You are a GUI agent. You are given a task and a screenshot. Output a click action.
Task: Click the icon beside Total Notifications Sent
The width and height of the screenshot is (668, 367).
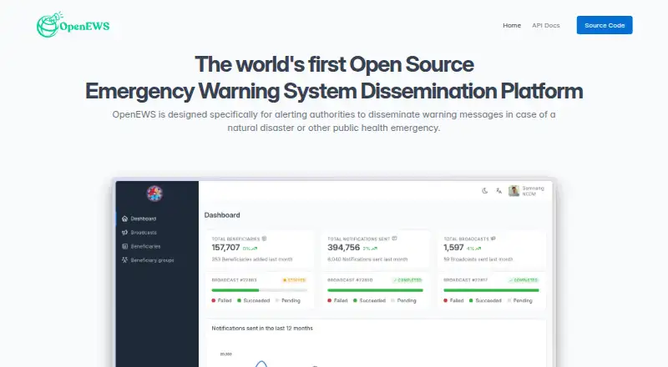click(x=394, y=239)
